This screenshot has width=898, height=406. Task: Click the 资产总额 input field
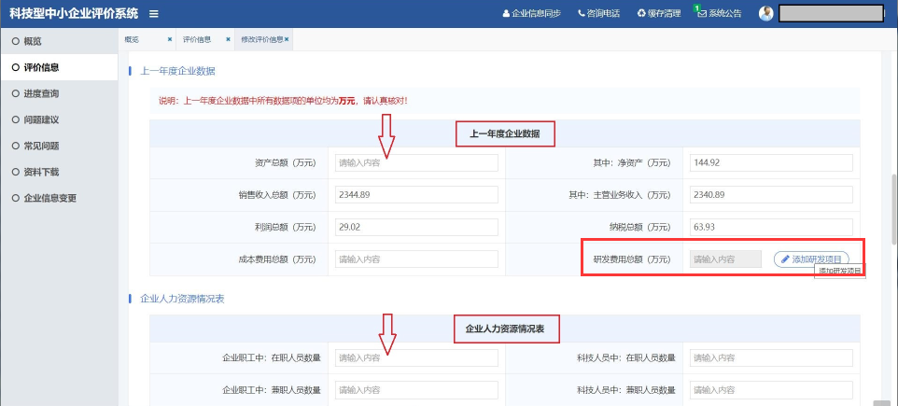(416, 162)
